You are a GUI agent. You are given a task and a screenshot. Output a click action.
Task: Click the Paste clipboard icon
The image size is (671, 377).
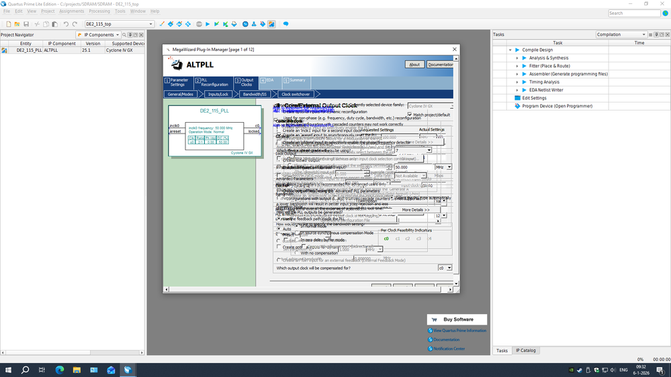point(55,24)
